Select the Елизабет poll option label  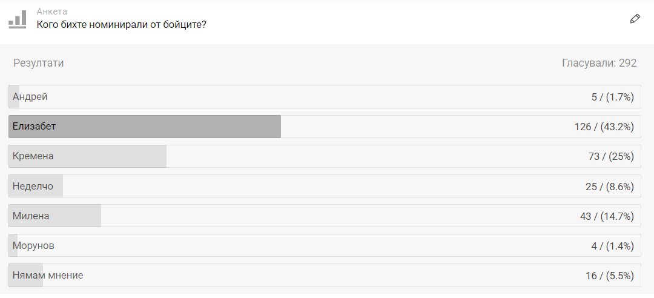[35, 127]
